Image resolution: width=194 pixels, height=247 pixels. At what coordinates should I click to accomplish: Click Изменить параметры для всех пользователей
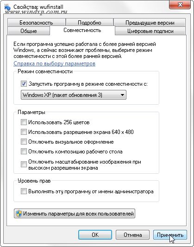[x=75, y=214]
